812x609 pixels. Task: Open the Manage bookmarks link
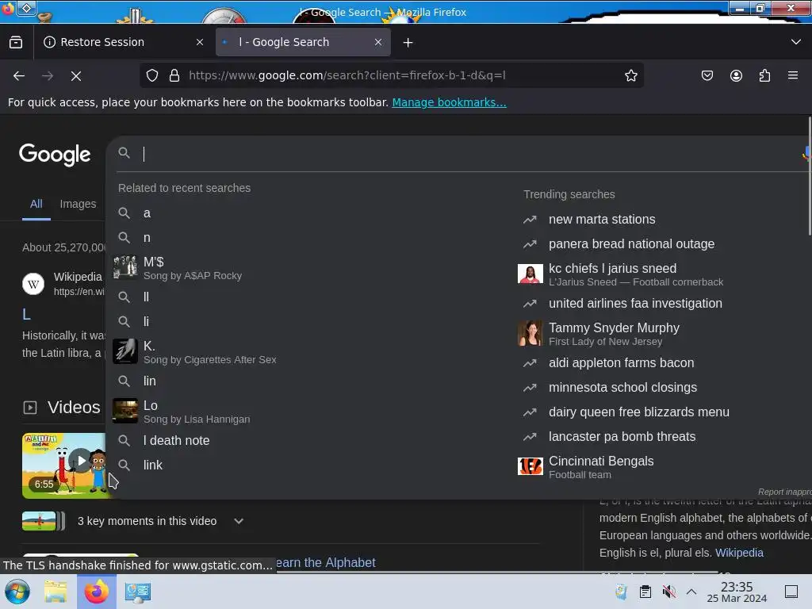point(449,102)
